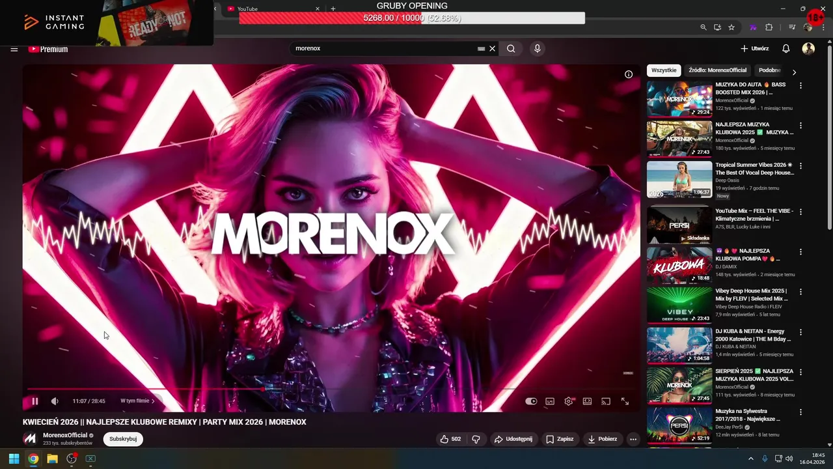Screen dimensions: 833x469
Task: Clear the search query with the X
Action: [493, 48]
